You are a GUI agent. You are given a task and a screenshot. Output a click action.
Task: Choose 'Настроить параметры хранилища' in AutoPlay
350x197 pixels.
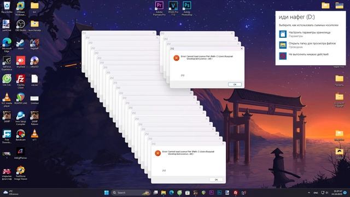[310, 34]
